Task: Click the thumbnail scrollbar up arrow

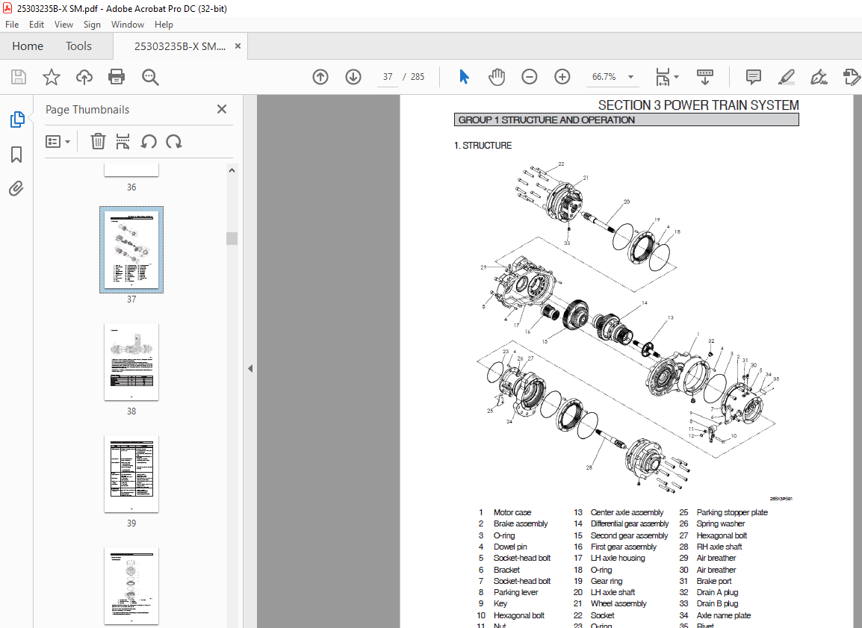Action: (x=232, y=170)
